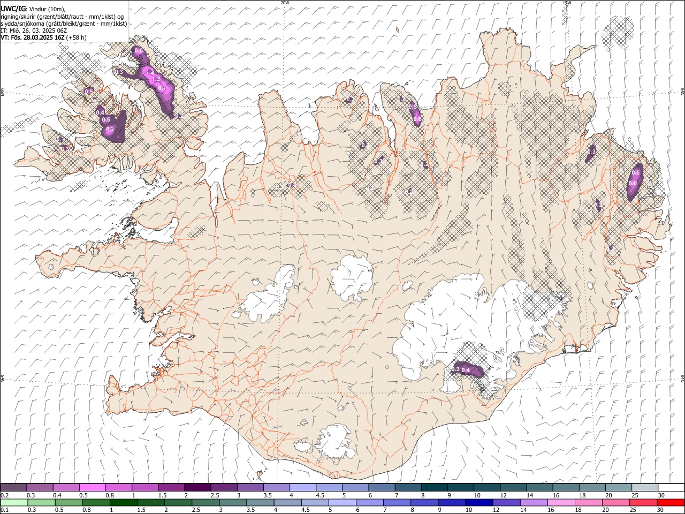
Task: Pick the bright red 30 swatch, lower legend row
Action: coord(671,502)
